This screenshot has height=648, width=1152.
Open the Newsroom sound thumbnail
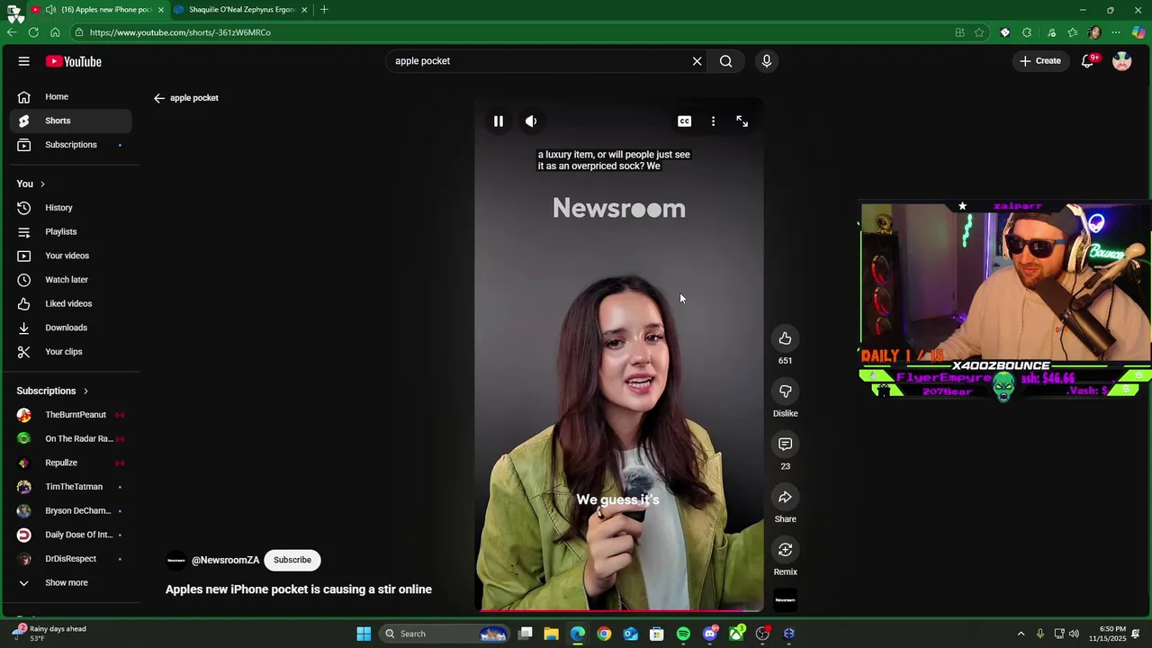pos(785,599)
